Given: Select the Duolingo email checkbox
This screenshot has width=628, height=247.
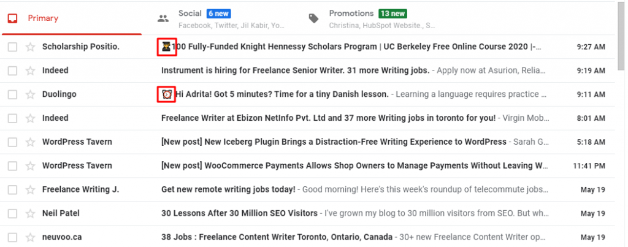Looking at the screenshot, I should pyautogui.click(x=13, y=95).
